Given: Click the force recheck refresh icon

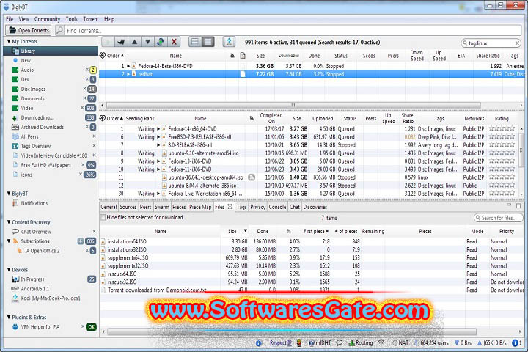Looking at the screenshot, I should [161, 42].
